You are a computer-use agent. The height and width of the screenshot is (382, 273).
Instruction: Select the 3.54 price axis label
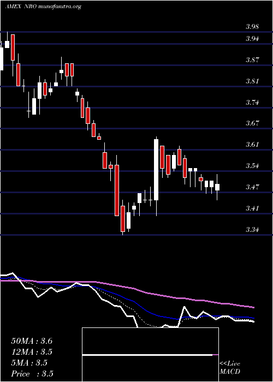(252, 166)
